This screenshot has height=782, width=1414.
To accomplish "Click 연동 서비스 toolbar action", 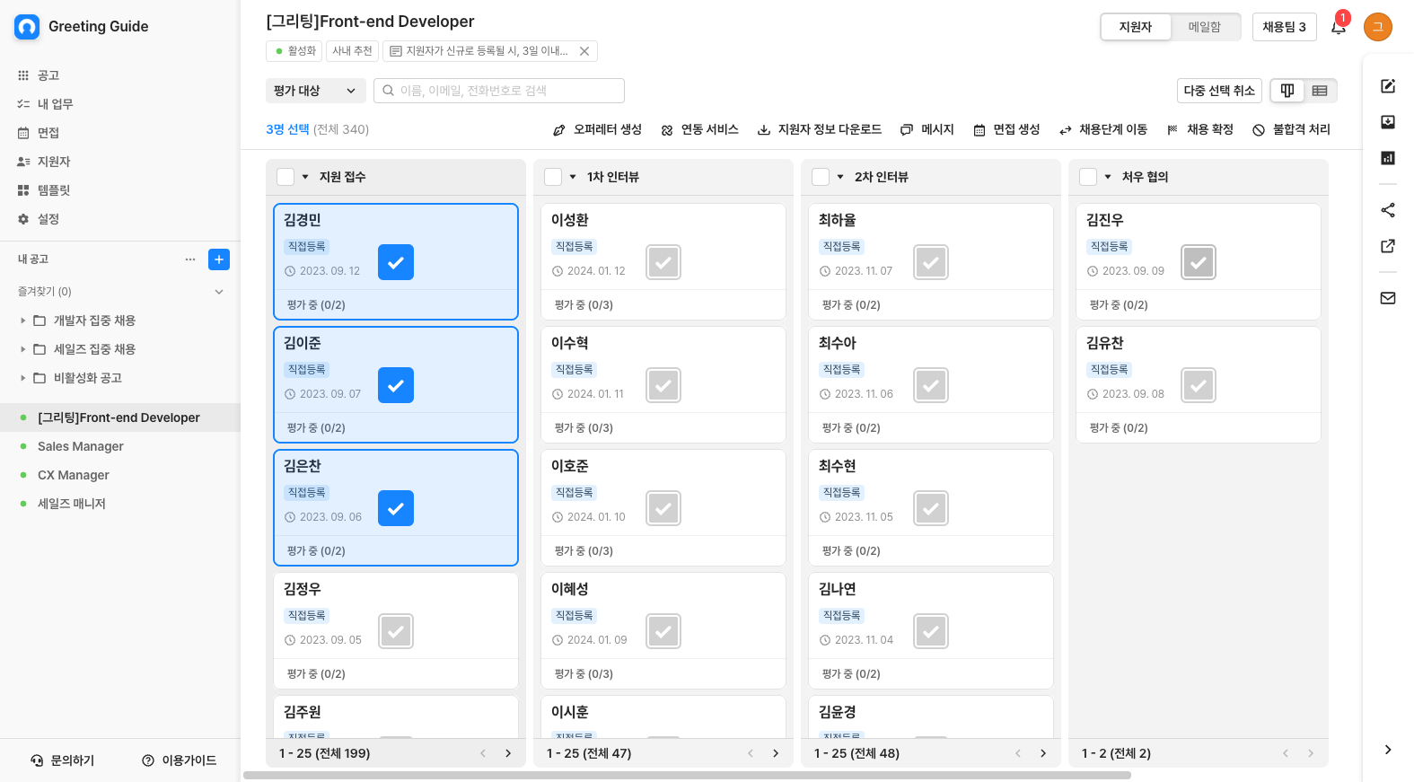I will coord(699,129).
